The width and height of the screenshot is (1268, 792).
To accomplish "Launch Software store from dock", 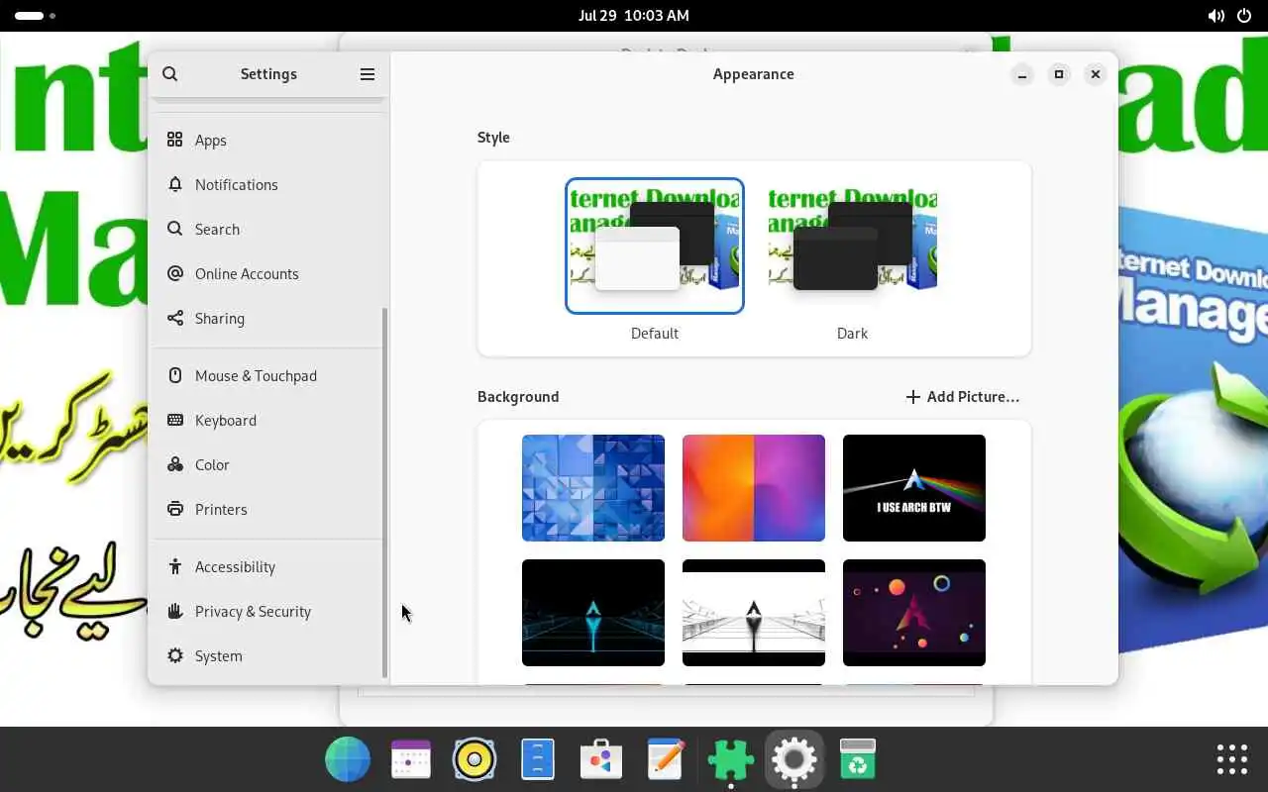I will click(x=601, y=760).
